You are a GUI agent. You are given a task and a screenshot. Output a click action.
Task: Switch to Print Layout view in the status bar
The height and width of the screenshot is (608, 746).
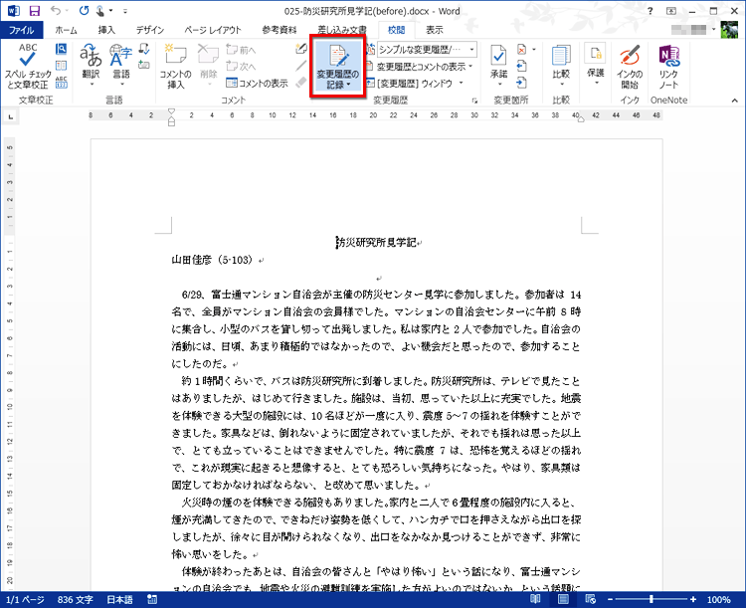coord(563,599)
